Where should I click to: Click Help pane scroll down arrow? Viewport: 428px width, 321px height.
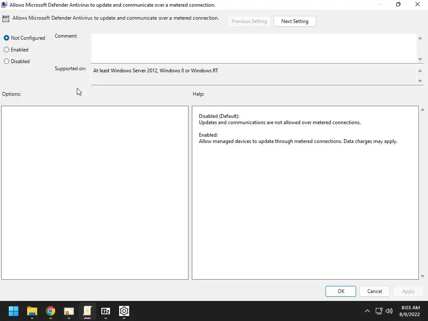coord(423,276)
